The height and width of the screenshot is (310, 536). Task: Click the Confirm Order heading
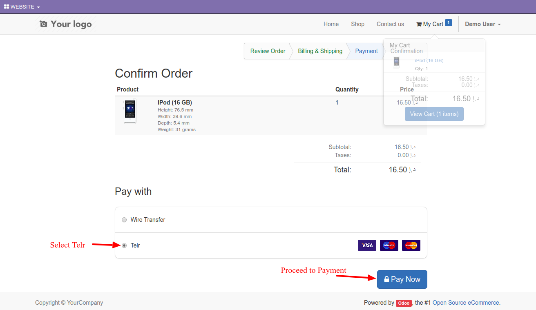click(x=154, y=73)
